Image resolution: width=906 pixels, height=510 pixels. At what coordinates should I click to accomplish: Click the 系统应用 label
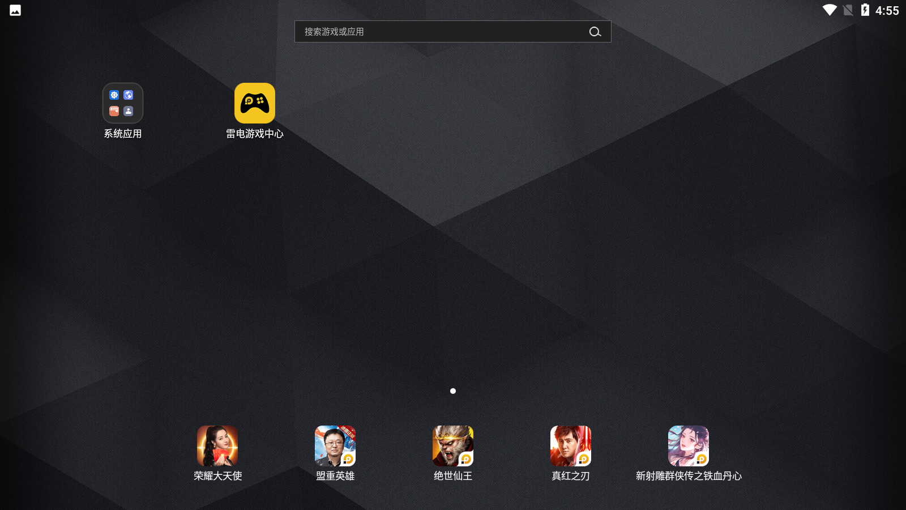tap(123, 134)
